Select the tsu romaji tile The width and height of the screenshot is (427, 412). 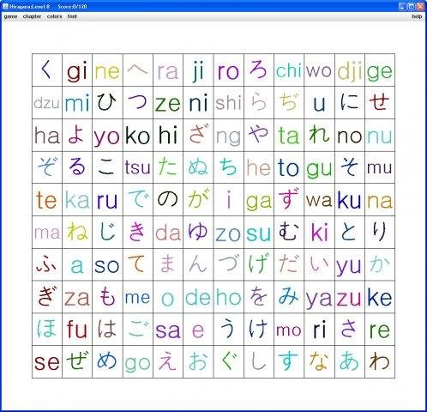click(138, 167)
